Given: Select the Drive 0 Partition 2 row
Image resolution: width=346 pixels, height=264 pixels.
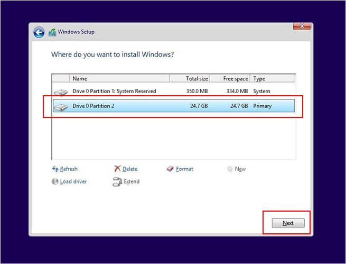Looking at the screenshot, I should (174, 106).
